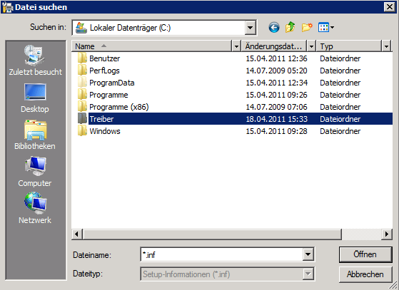Browse Netzwerk from the sidebar
Screen dimensions: 399x290
coord(35,208)
